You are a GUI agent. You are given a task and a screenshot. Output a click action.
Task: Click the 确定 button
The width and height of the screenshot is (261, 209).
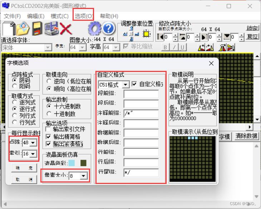[24, 168]
